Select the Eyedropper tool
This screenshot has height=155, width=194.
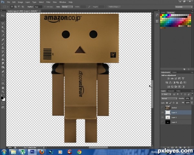[x=3, y=36]
